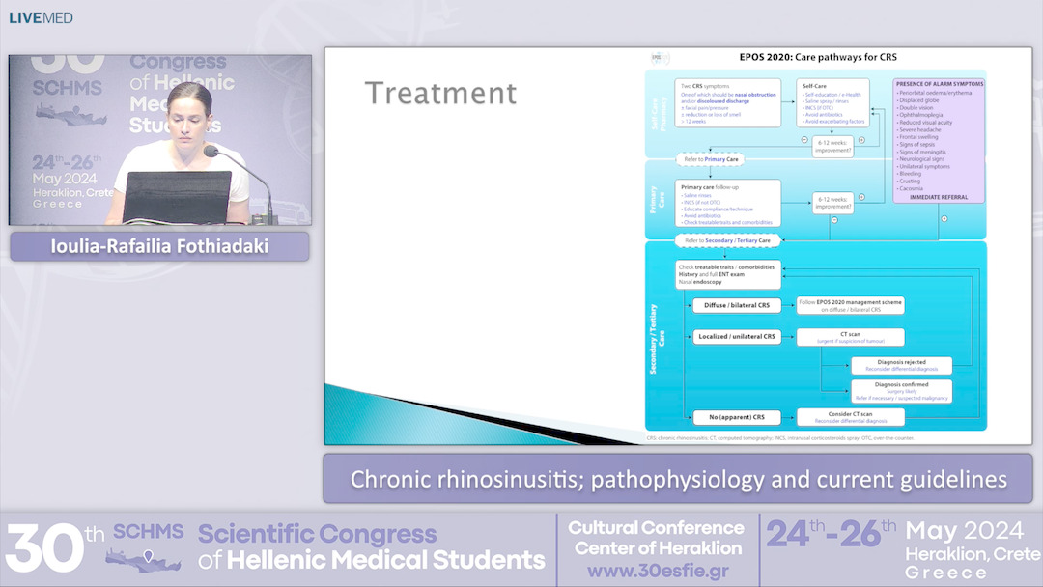Click the 'Treatment' slide heading
The image size is (1043, 587).
click(x=441, y=93)
